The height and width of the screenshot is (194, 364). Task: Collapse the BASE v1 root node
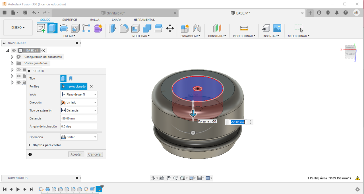pos(7,50)
